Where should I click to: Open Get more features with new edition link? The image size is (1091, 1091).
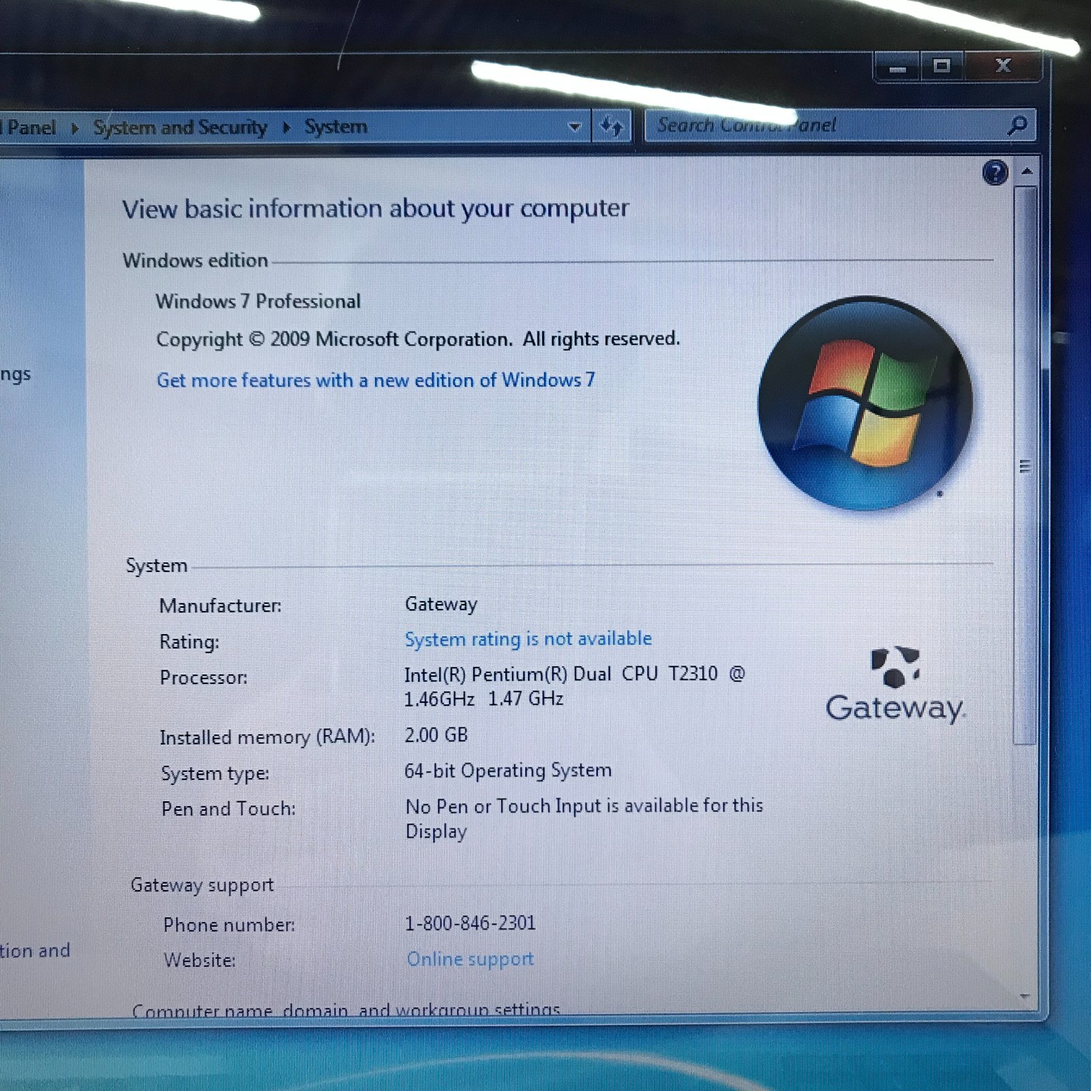coord(376,380)
